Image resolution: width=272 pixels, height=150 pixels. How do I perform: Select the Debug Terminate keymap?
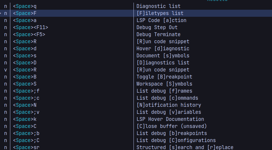[x=136, y=34]
